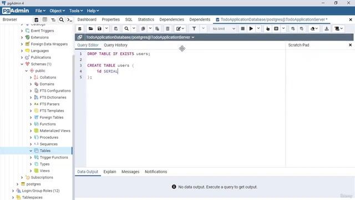
Task: Collapse the Tables tree node
Action: (31, 151)
